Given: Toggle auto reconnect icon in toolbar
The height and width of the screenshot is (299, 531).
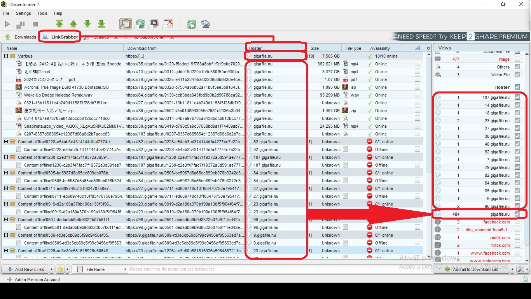Looking at the screenshot, I should [140, 24].
